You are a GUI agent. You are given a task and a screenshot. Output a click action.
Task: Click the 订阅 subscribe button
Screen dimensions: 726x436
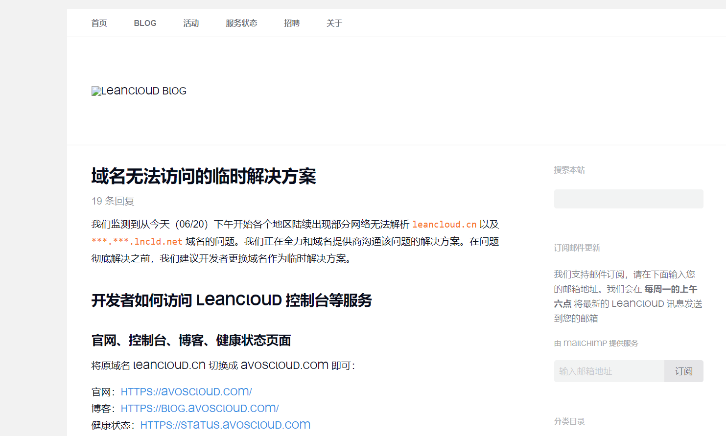(x=684, y=371)
